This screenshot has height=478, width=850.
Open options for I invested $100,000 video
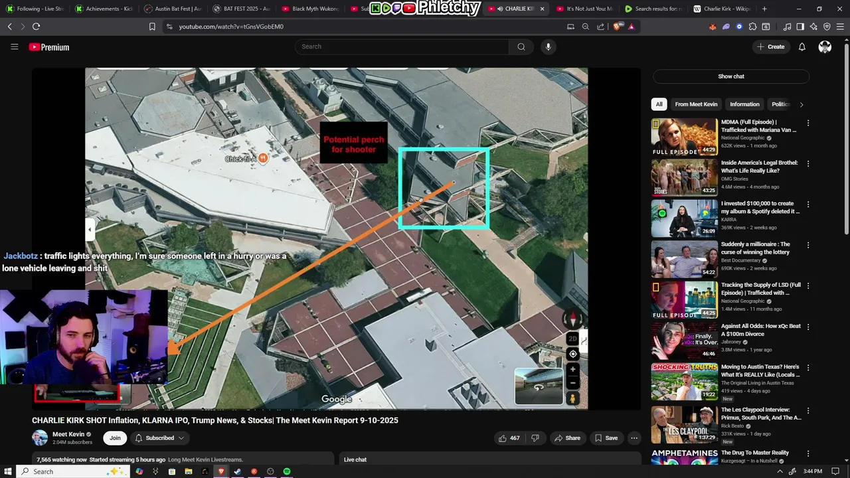(x=808, y=204)
